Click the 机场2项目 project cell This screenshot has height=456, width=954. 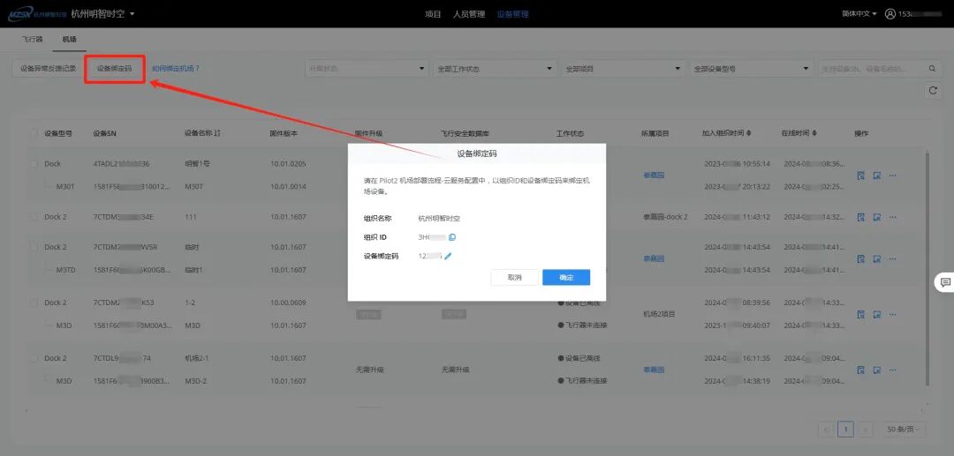(660, 314)
